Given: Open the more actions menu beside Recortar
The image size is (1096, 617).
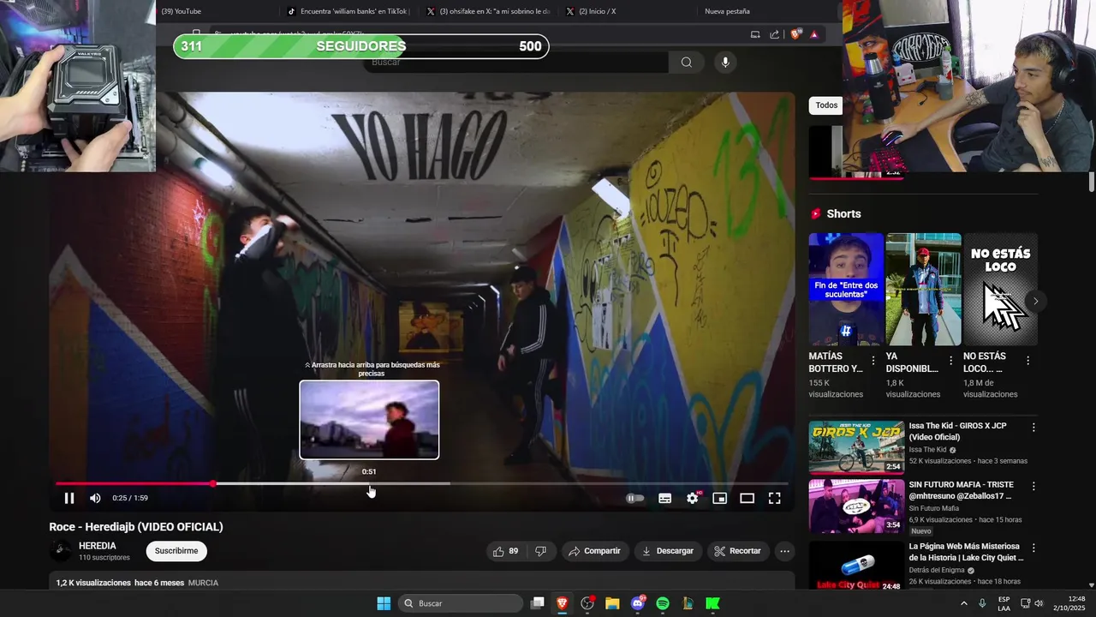Looking at the screenshot, I should [784, 551].
